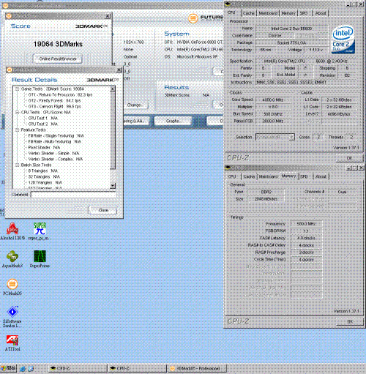Select Vertex Shader - Simple row
The height and width of the screenshot is (374, 366).
click(53, 153)
